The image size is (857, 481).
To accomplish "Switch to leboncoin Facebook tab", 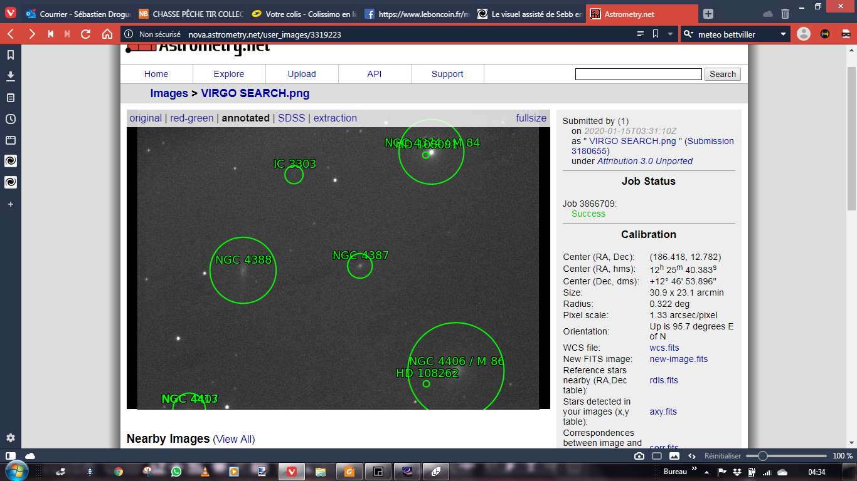I will 416,14.
